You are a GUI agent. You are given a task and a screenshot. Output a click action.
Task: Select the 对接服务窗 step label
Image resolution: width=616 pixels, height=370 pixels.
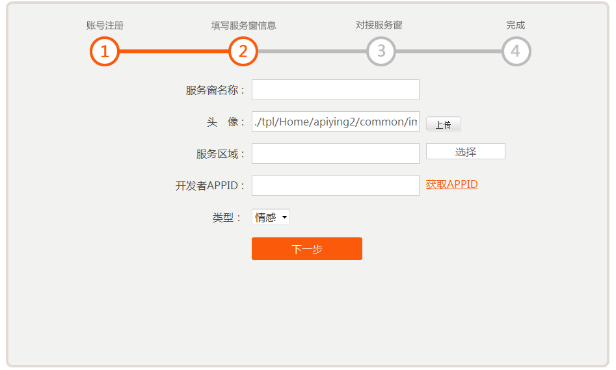(379, 25)
